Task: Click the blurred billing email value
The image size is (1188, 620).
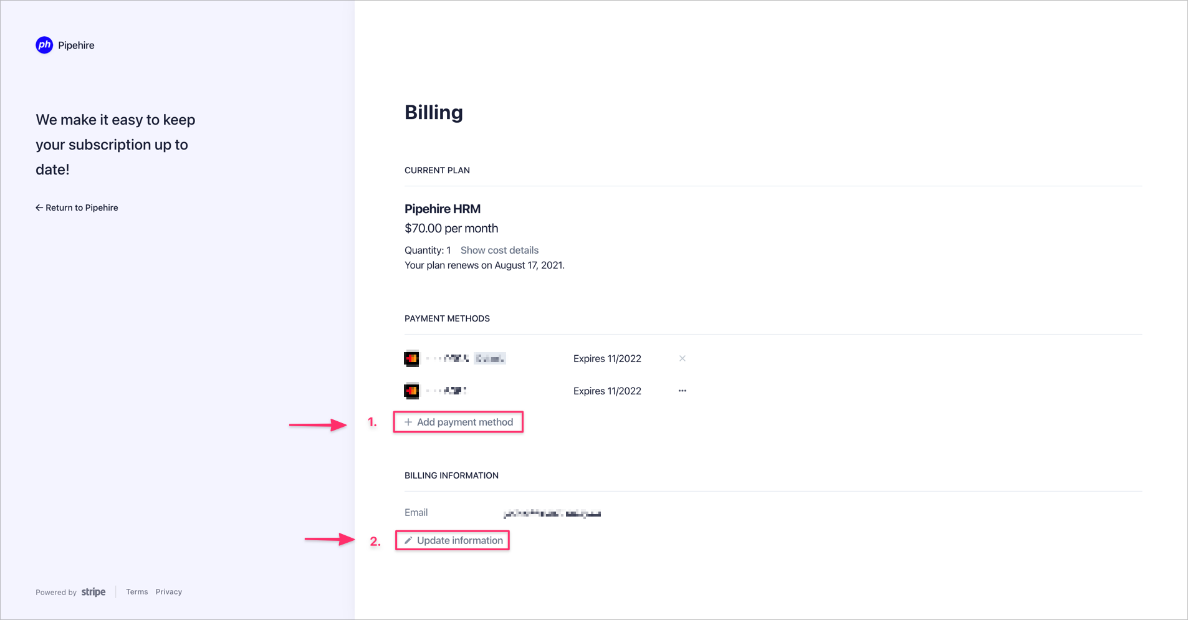Action: click(x=552, y=513)
